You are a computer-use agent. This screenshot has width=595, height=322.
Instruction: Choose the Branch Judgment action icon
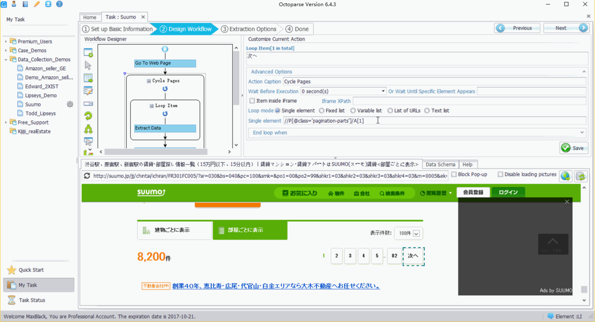point(88,129)
